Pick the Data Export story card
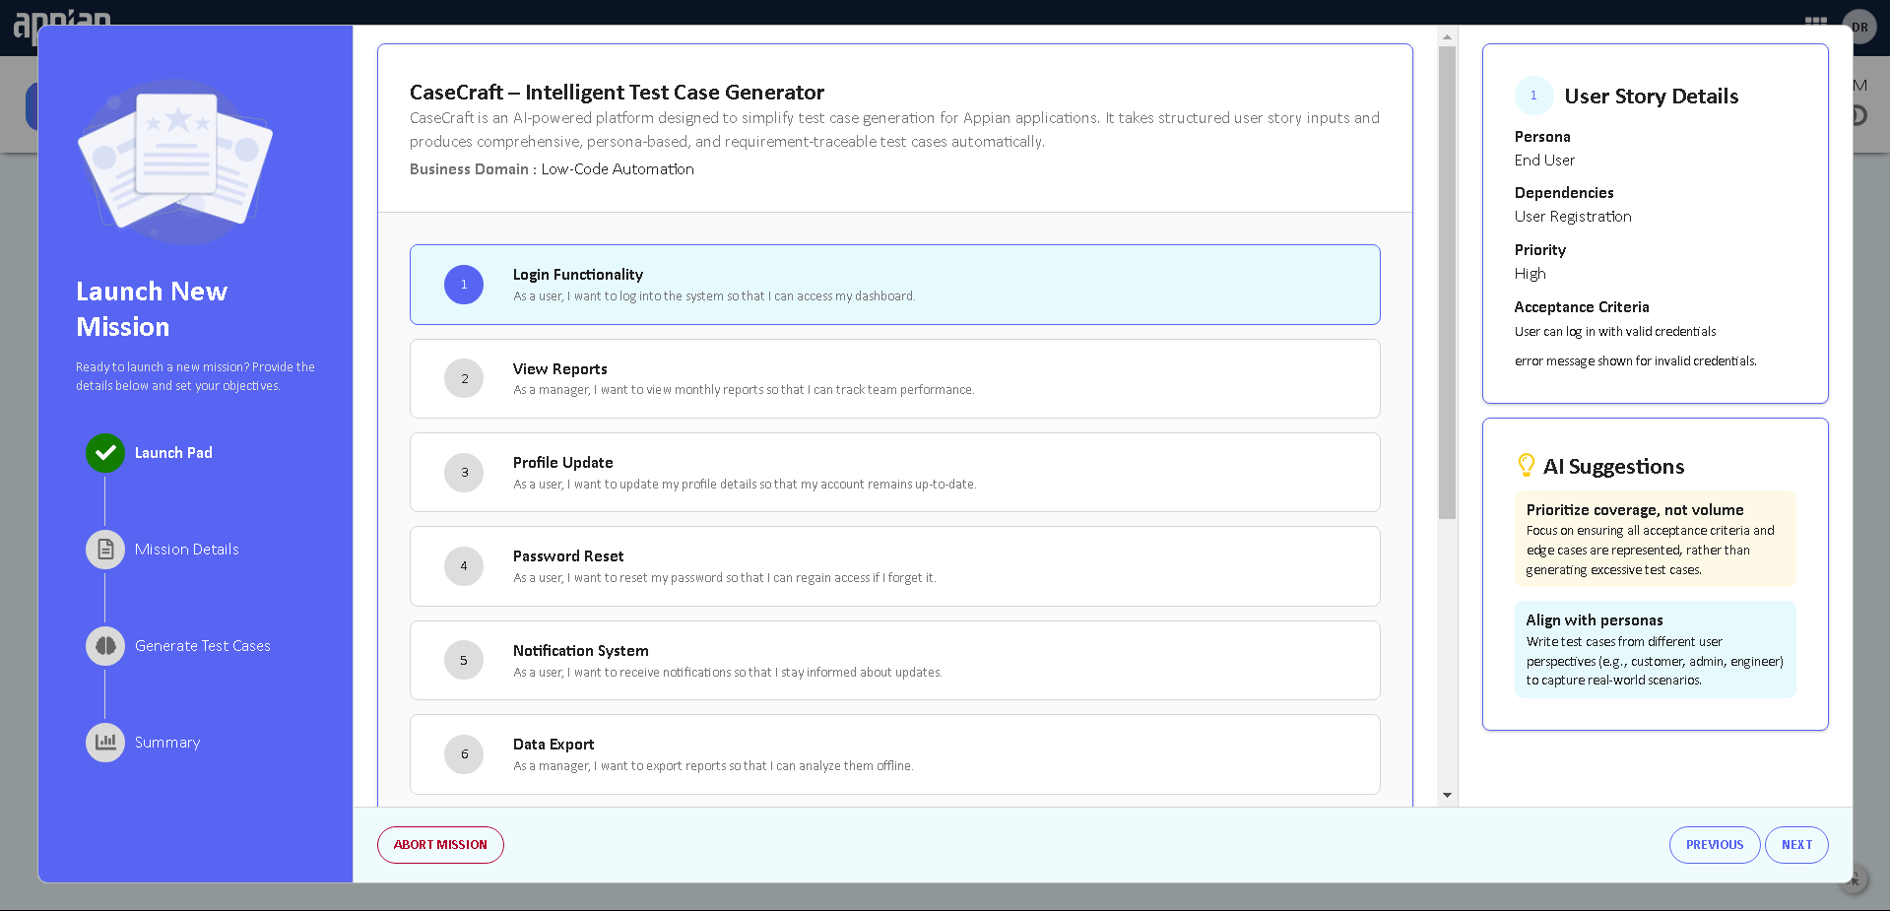The image size is (1890, 911). pyautogui.click(x=894, y=754)
